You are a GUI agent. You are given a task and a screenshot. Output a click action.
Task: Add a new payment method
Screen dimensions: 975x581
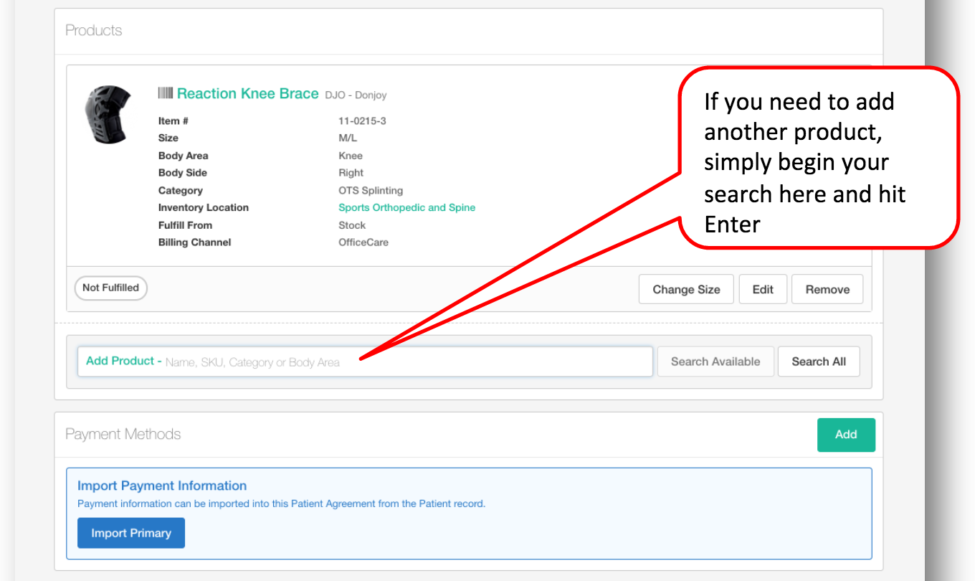[845, 434]
